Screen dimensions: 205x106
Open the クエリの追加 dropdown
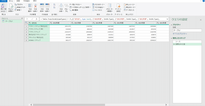98,7
